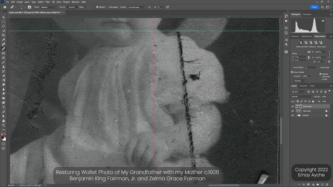Flip clone source vertically

coord(309,57)
